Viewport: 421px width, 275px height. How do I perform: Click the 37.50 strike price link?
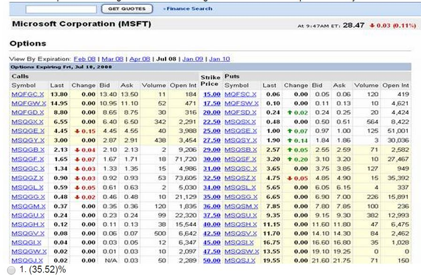212,215
